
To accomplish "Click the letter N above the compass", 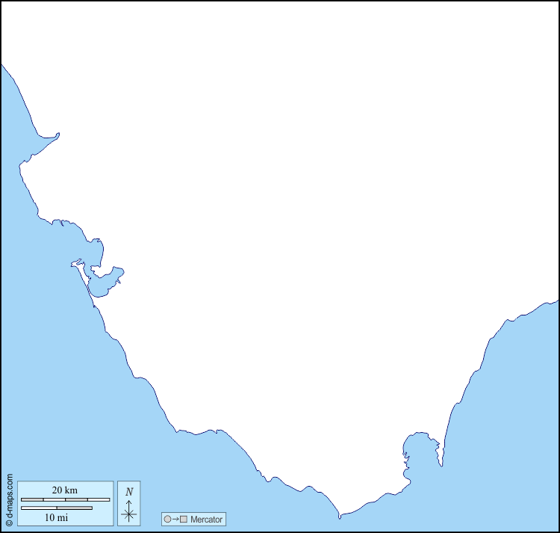I will [x=129, y=492].
